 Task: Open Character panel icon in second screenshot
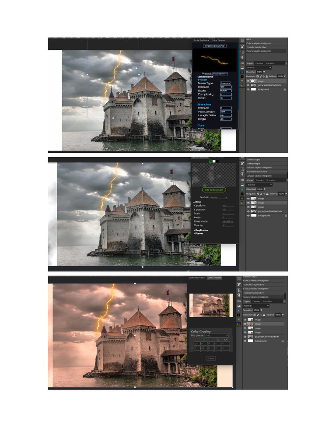[242, 169]
